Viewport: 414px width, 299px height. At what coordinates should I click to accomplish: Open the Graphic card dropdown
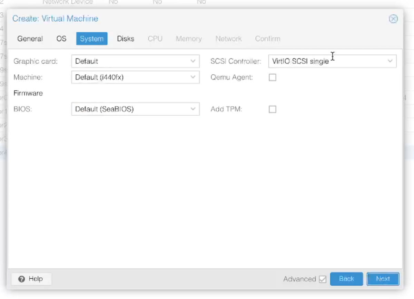coord(193,61)
